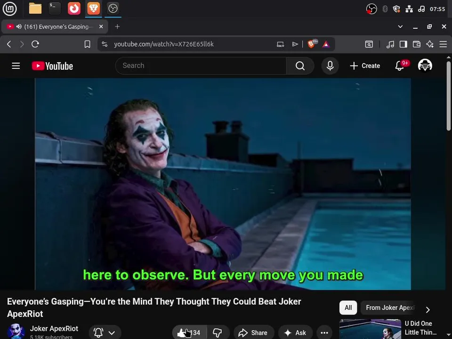
Task: Click the video title Everyone's Gasping
Action: coord(154,307)
